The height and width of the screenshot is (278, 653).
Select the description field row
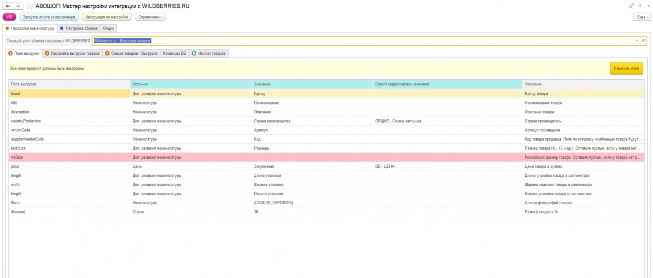pyautogui.click(x=326, y=112)
